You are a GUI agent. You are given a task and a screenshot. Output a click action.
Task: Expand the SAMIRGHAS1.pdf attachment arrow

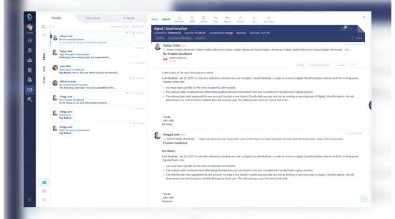coord(189,58)
